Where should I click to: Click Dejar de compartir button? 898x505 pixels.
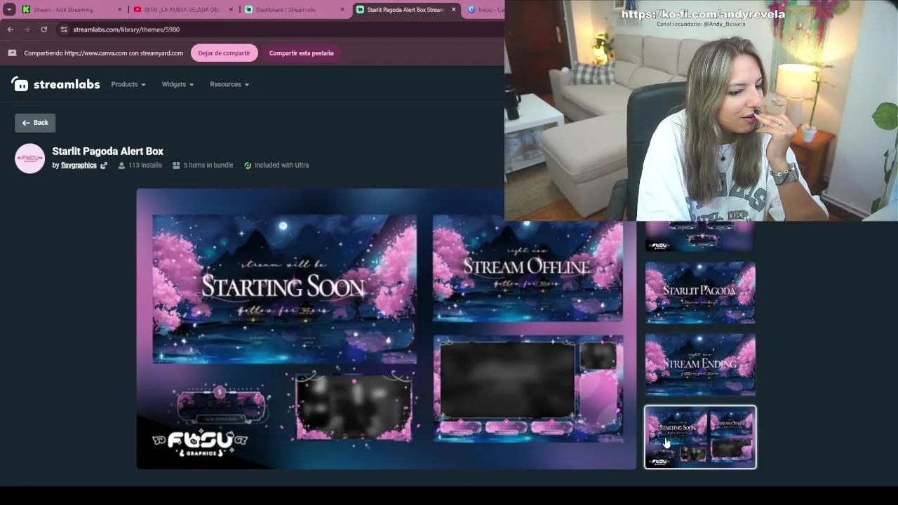click(224, 53)
